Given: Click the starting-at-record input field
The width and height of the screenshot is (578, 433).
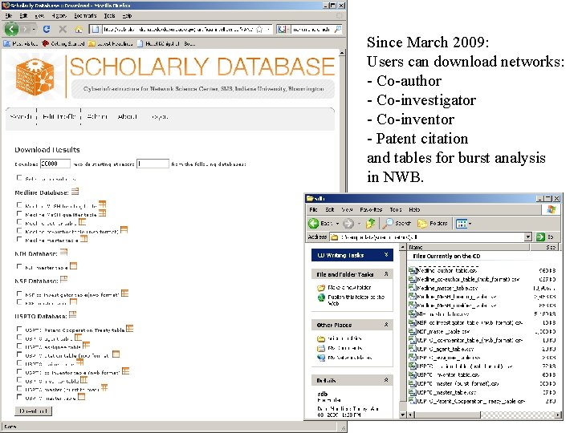Looking at the screenshot, I should pos(153,164).
